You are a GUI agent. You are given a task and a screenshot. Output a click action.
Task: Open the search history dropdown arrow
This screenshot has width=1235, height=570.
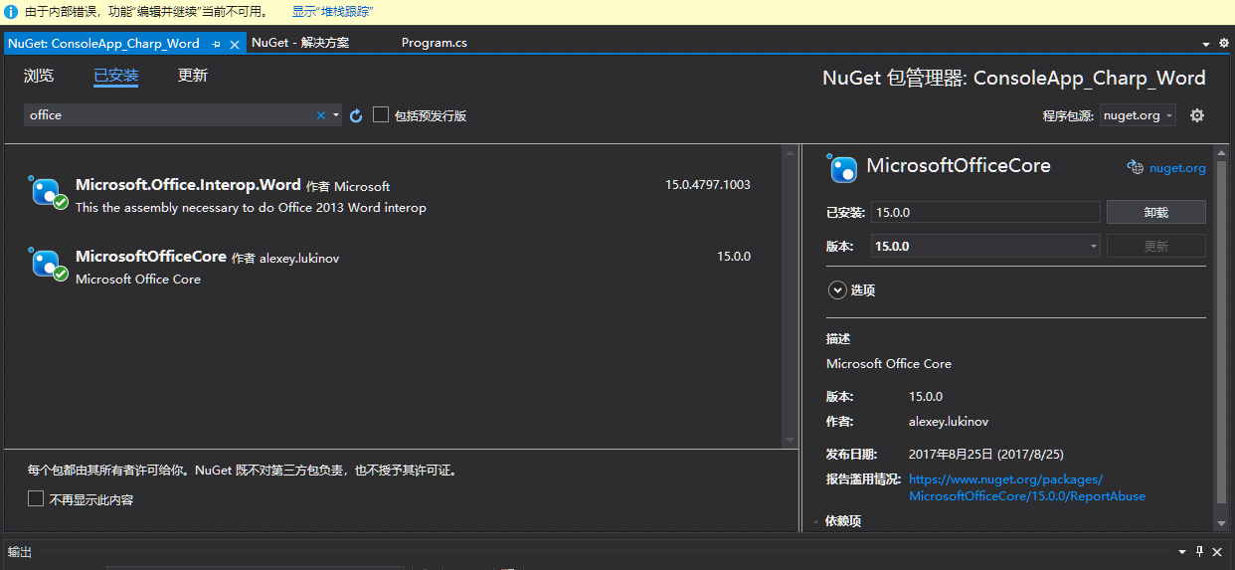(336, 115)
